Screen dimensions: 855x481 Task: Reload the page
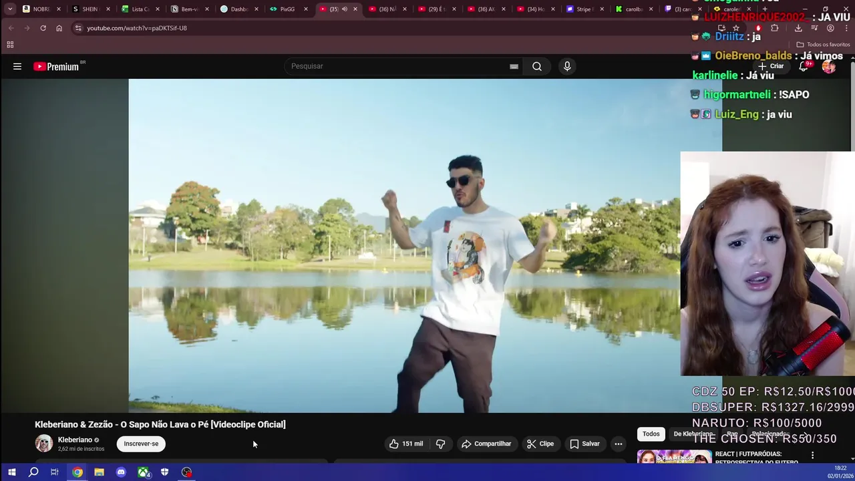(x=43, y=28)
